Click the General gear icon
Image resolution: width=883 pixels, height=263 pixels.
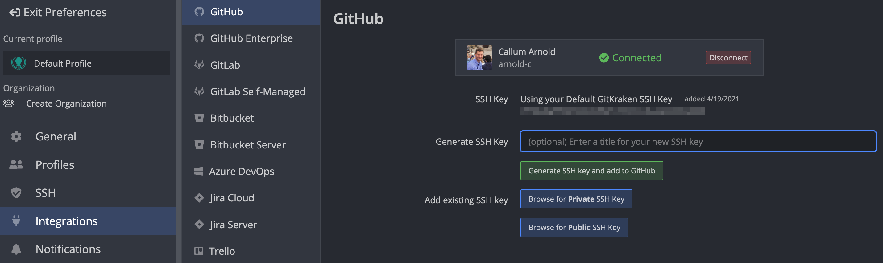[16, 136]
